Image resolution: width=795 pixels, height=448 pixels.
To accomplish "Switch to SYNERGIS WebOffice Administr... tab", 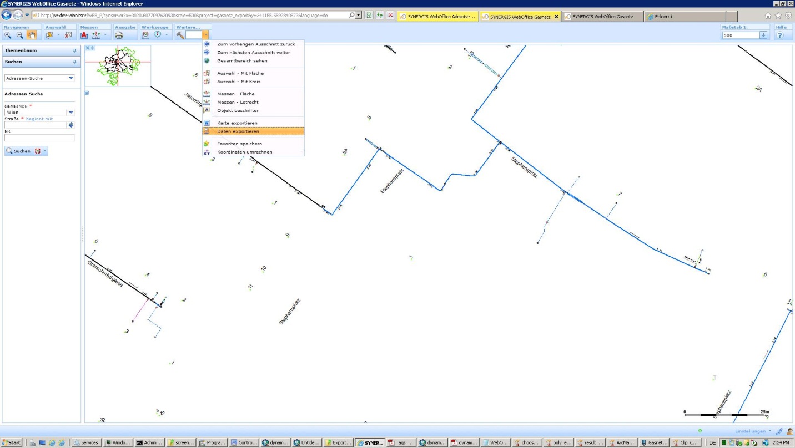I will point(438,17).
